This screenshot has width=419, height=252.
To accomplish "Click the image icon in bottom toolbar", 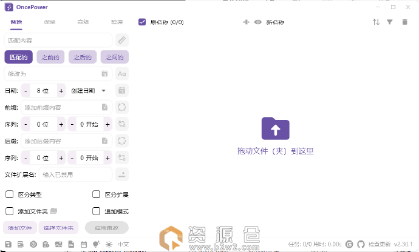I will pos(58,244).
